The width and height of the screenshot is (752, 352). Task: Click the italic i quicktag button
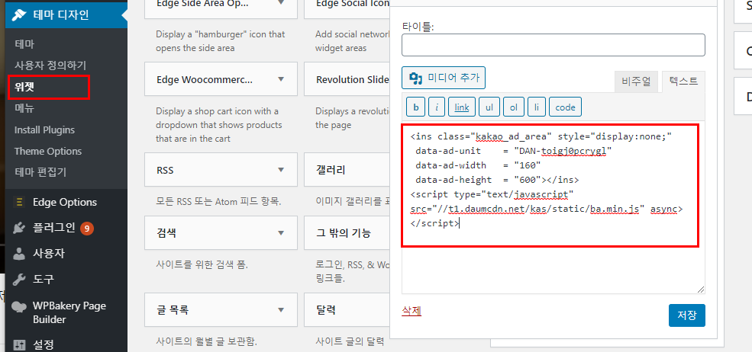437,107
